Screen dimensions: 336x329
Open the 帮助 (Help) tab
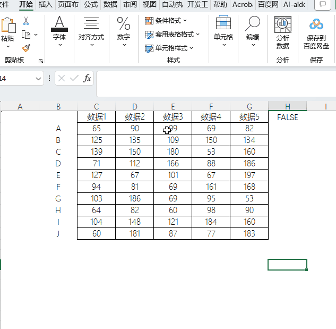220,4
